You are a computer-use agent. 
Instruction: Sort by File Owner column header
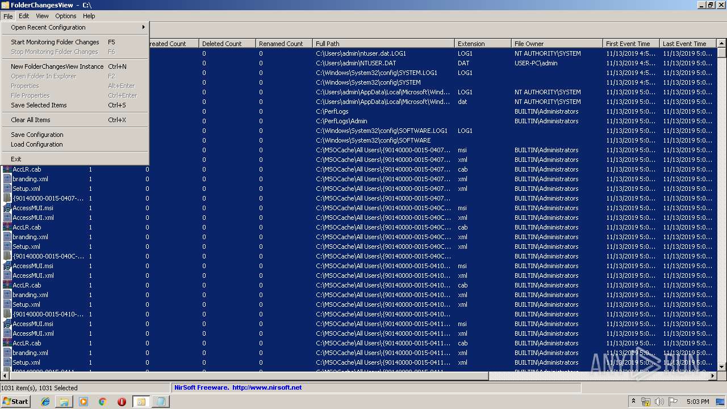click(557, 44)
